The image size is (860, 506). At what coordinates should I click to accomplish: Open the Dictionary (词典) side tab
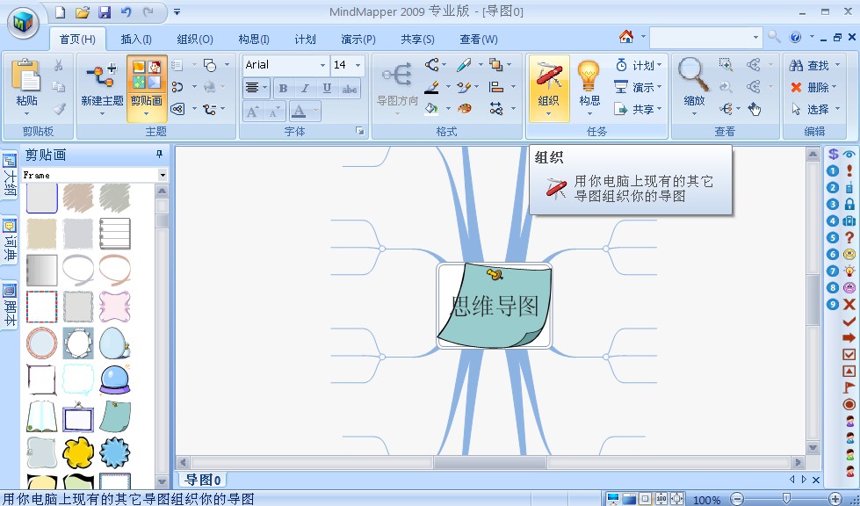(x=10, y=240)
